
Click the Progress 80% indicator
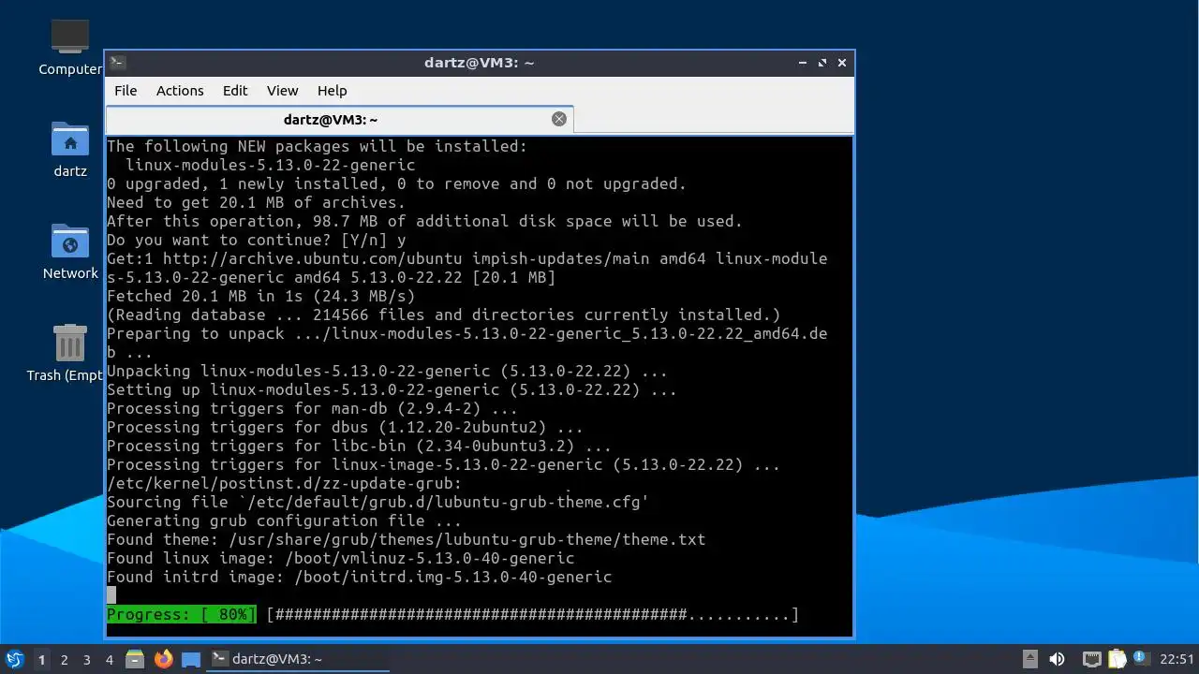click(x=182, y=615)
